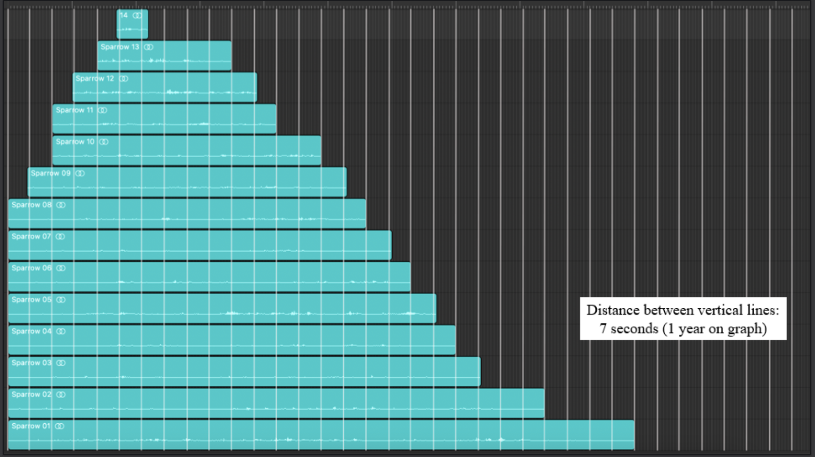Select the Sparrow 04 region name label
This screenshot has width=815, height=457.
(x=31, y=331)
